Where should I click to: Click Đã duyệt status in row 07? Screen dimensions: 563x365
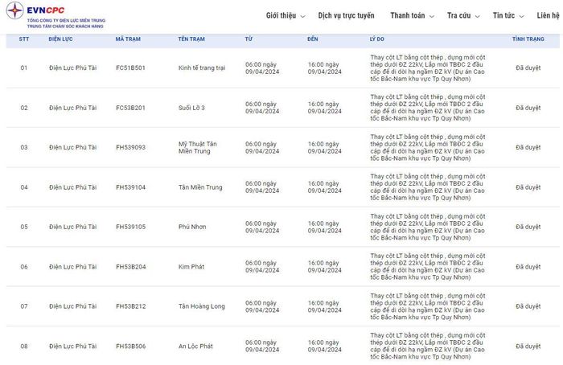point(528,306)
